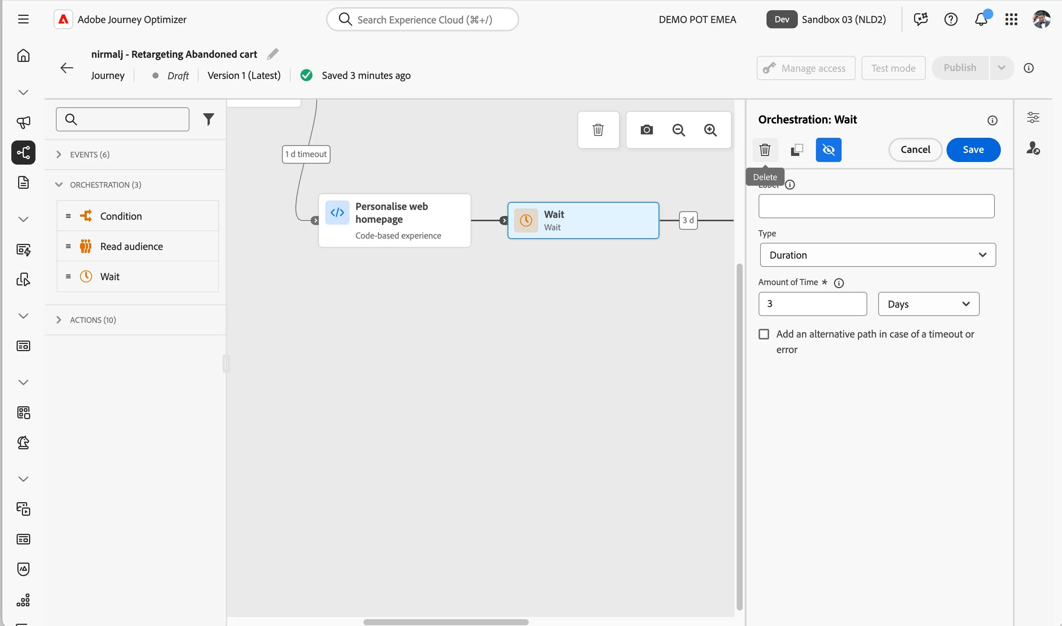Open the Type dropdown showing Duration
Viewport: 1062px width, 626px height.
[878, 255]
